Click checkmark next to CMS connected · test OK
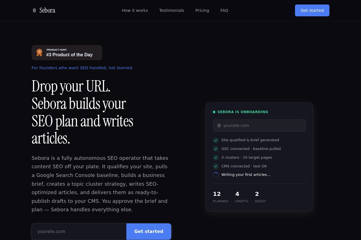Screen dimensions: 361x240 [216, 166]
